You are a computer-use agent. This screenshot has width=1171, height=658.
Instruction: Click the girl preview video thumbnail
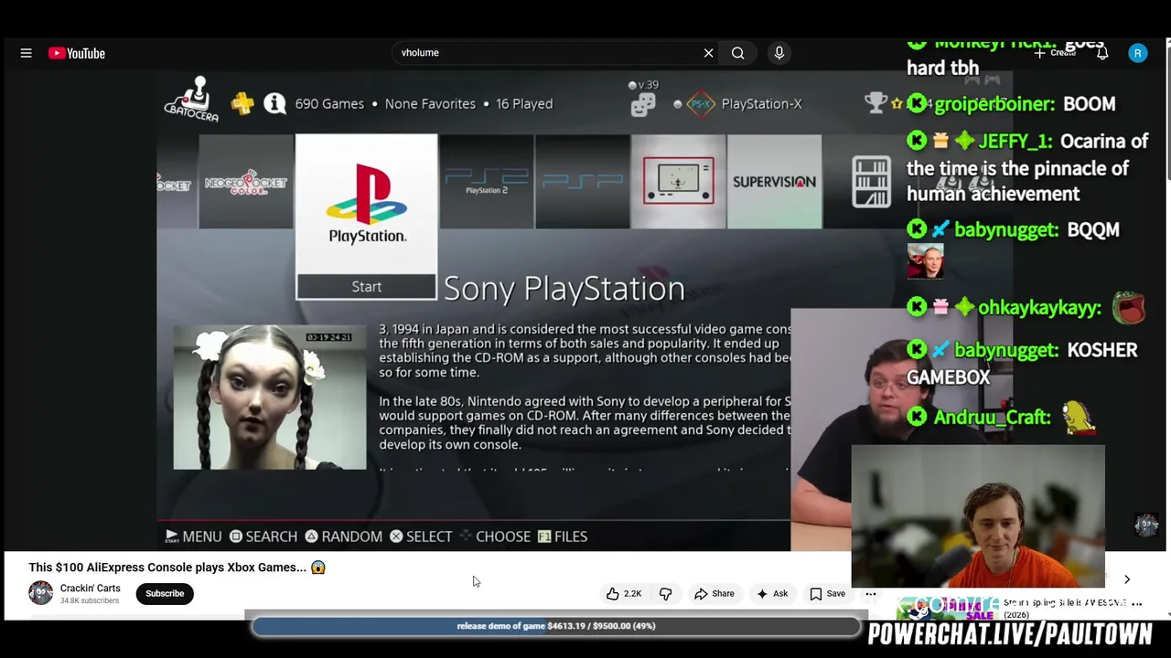coord(270,398)
